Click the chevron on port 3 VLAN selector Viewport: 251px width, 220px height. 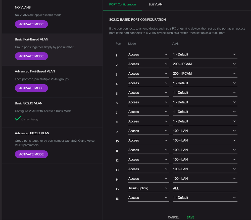234,74
